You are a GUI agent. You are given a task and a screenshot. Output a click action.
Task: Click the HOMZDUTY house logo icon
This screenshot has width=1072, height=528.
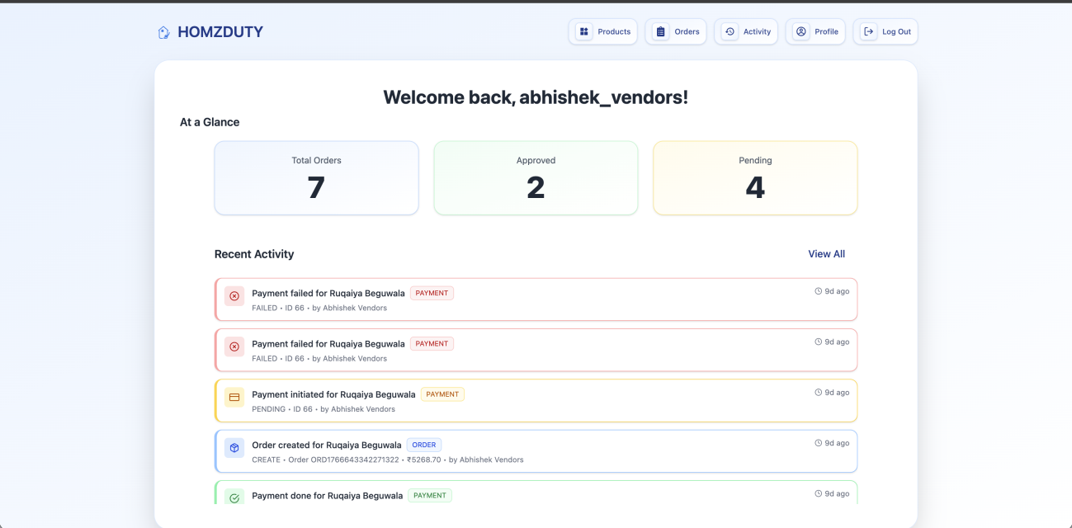[x=163, y=32]
